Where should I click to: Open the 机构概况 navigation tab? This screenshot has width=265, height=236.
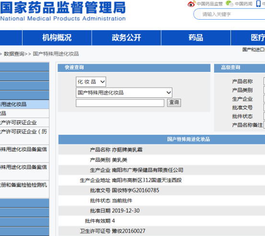(x=57, y=37)
